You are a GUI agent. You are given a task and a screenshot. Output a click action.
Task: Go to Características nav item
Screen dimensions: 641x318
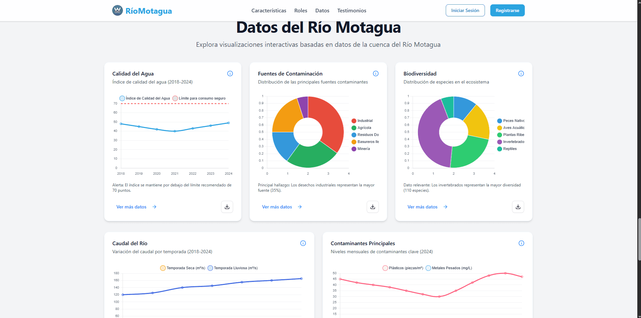(x=269, y=10)
